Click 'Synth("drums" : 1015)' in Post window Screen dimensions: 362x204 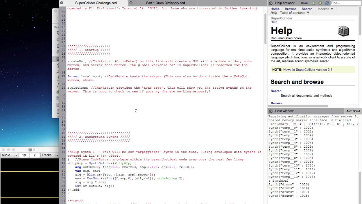point(289,184)
